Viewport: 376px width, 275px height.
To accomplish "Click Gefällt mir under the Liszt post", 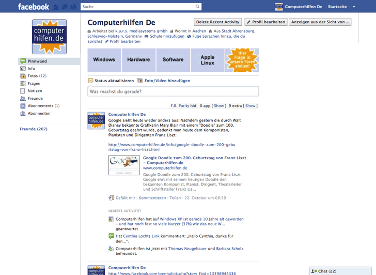I will pyautogui.click(x=126, y=198).
